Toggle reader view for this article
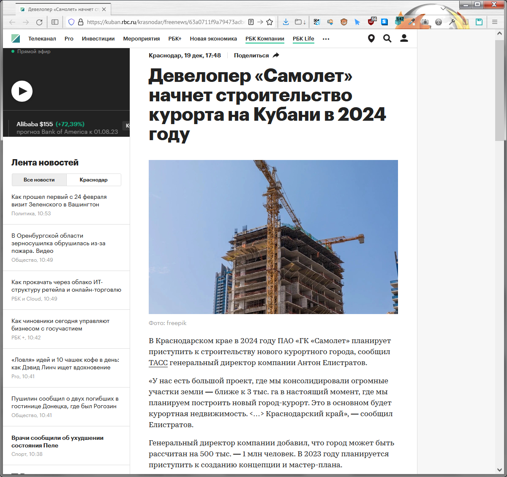Viewport: 507px width, 477px height. click(251, 22)
